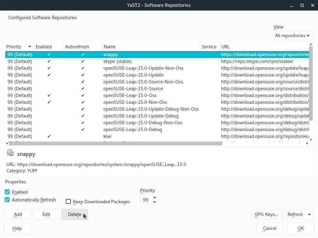Sort by the URL column header
318x238 pixels.
(x=264, y=47)
